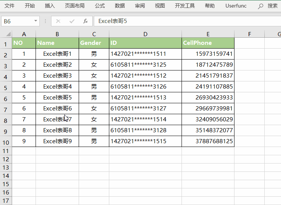Open the 页面布局 ribbon tab
Viewport: 281px width, 205px height.
click(75, 6)
